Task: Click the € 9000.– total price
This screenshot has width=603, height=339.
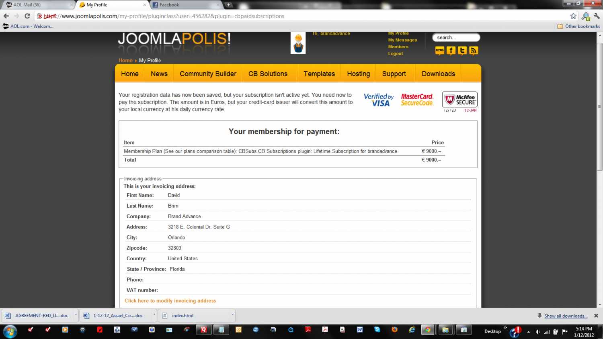Action: (x=431, y=160)
